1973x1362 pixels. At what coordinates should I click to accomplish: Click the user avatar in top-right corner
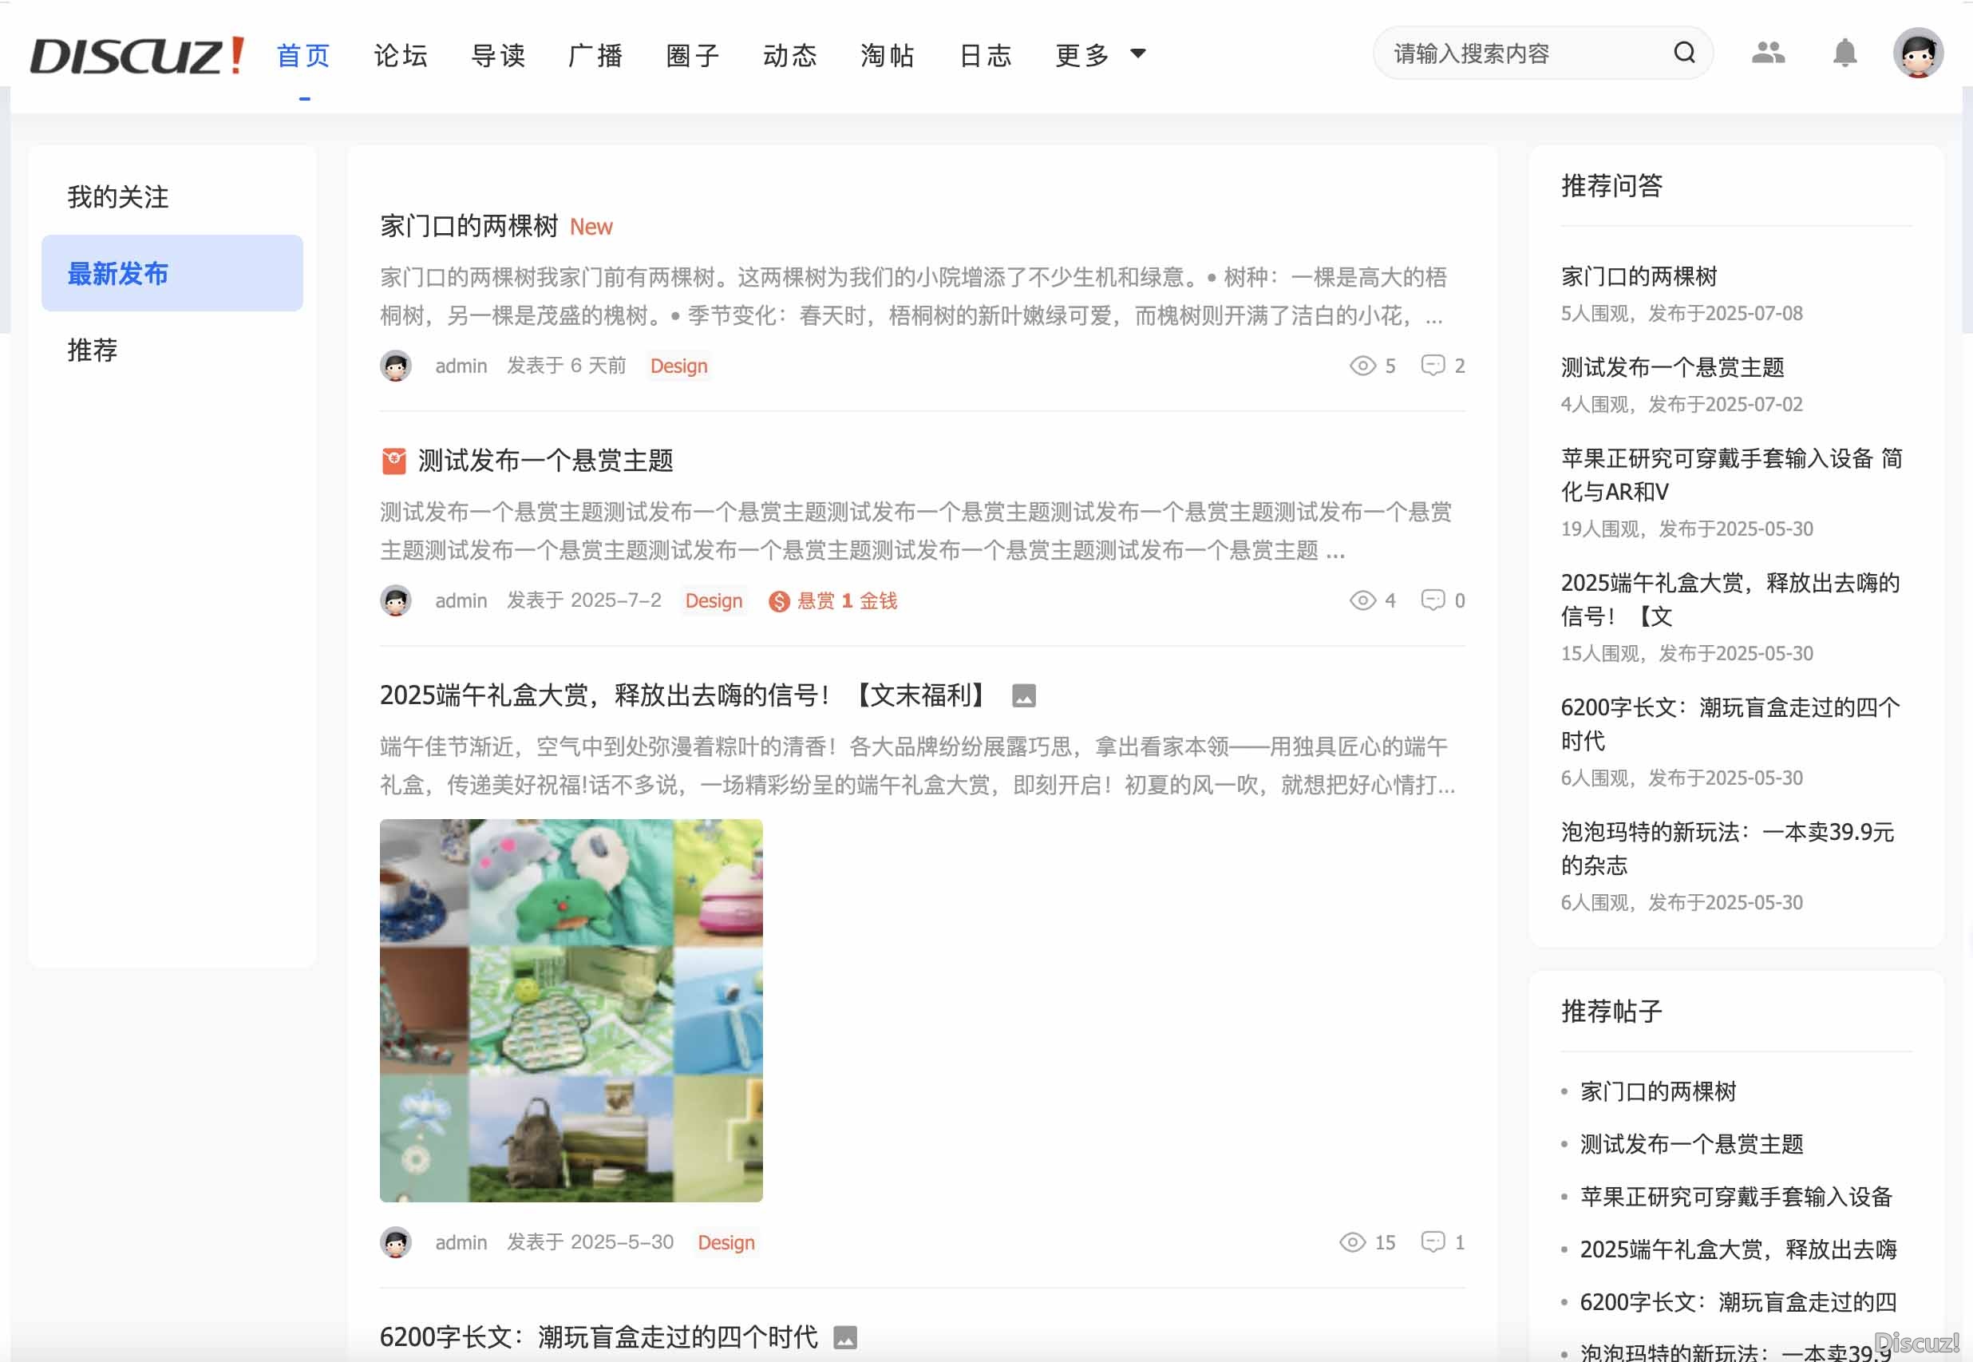point(1918,53)
